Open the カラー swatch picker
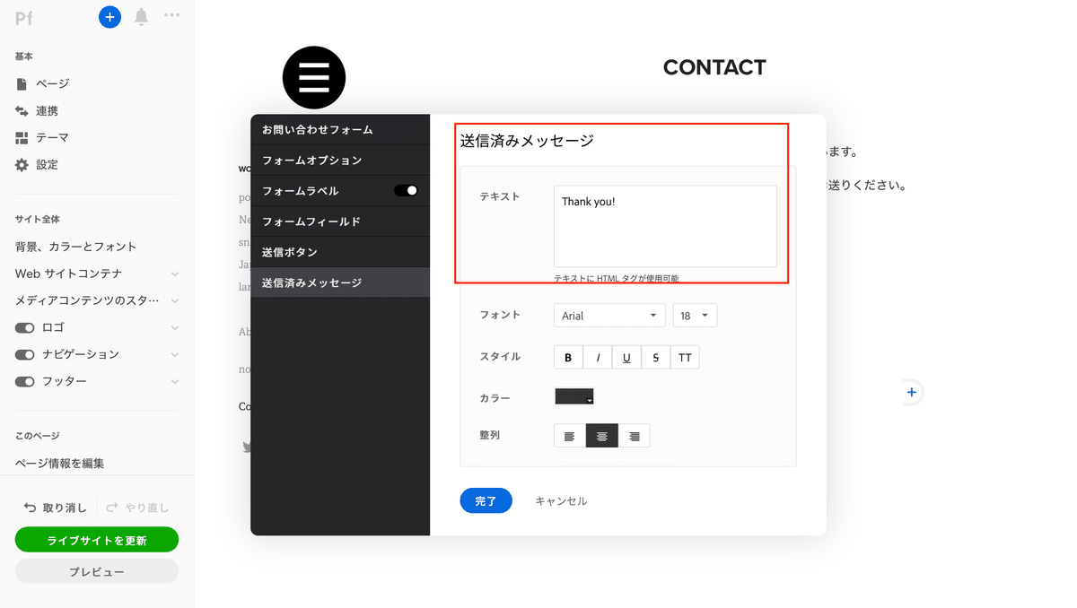This screenshot has width=1077, height=608. coord(574,396)
